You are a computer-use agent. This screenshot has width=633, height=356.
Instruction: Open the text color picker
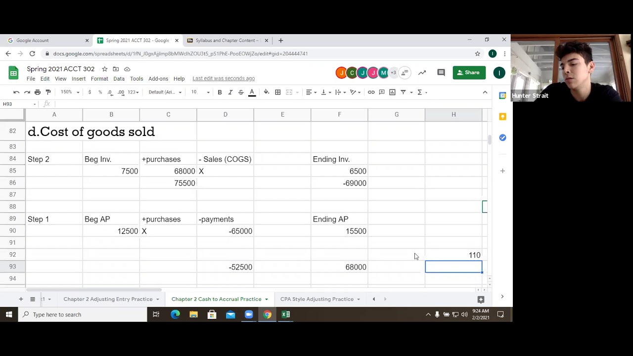252,92
